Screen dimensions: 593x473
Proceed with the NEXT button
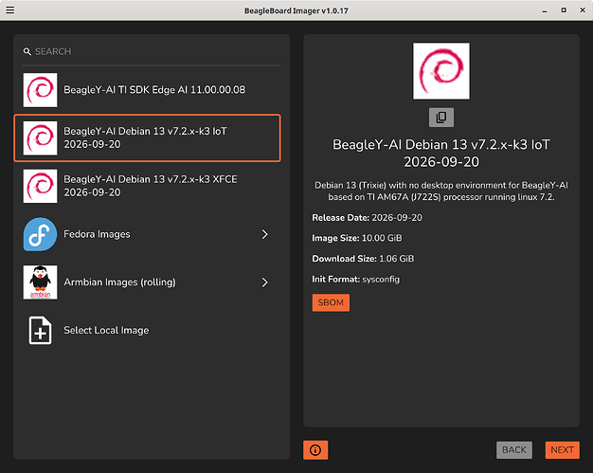click(562, 450)
